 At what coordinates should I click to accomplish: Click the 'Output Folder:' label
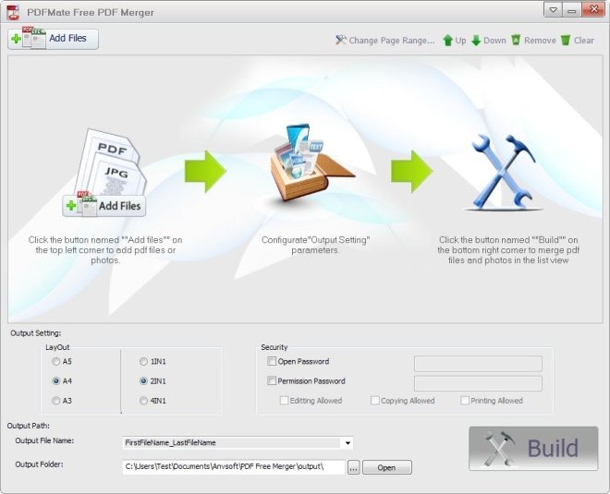point(39,464)
